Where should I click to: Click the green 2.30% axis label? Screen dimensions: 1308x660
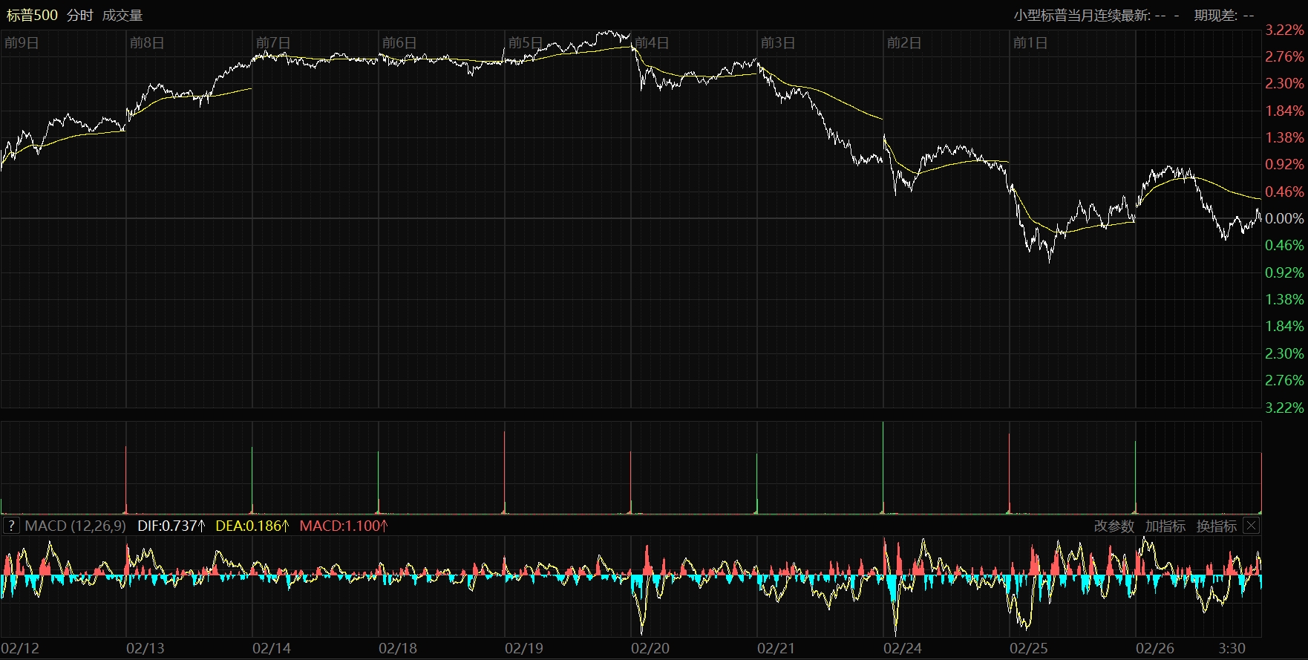[1284, 353]
